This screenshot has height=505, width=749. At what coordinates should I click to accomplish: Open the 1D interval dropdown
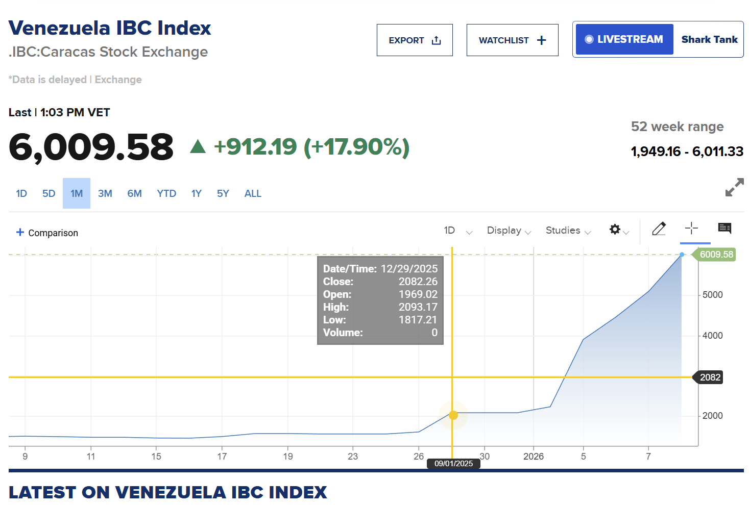457,231
